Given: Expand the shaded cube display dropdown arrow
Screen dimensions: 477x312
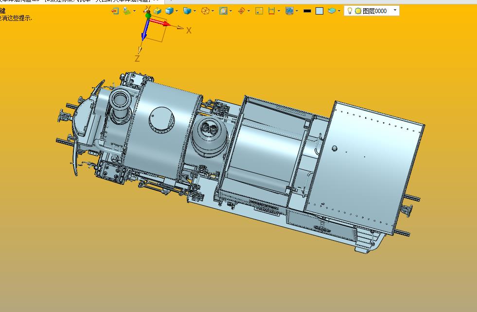Looking at the screenshot, I should pyautogui.click(x=177, y=11).
